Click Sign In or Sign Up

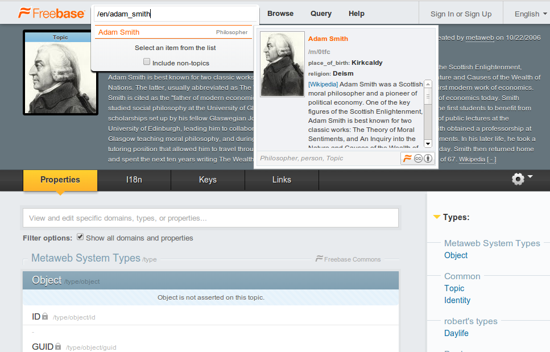pyautogui.click(x=461, y=14)
